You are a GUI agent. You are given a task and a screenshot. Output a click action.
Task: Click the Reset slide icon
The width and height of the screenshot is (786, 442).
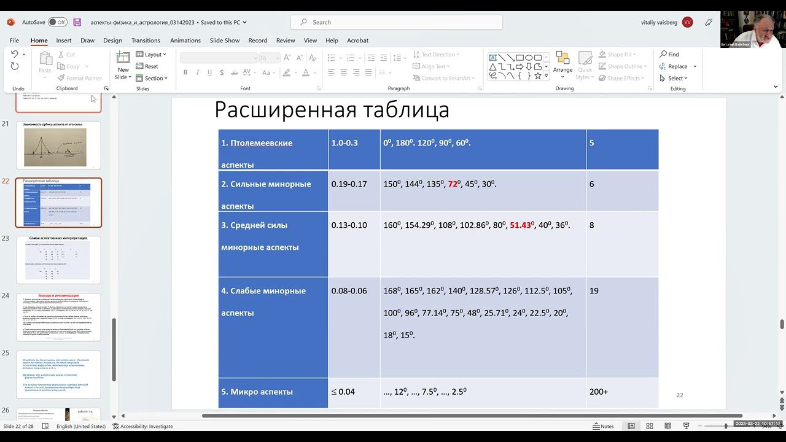tap(147, 66)
